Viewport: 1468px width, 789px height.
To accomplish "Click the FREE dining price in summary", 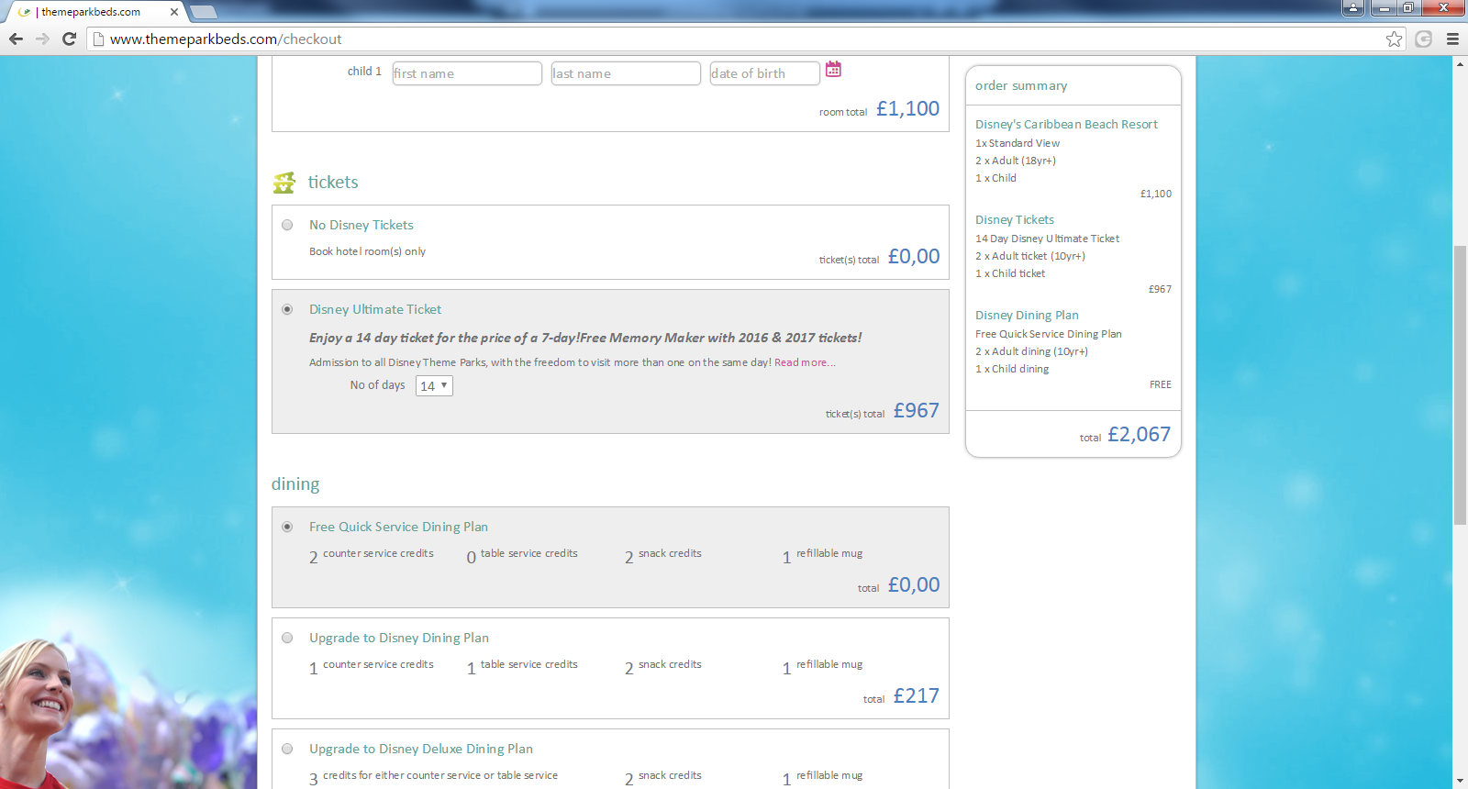I will pos(1161,384).
